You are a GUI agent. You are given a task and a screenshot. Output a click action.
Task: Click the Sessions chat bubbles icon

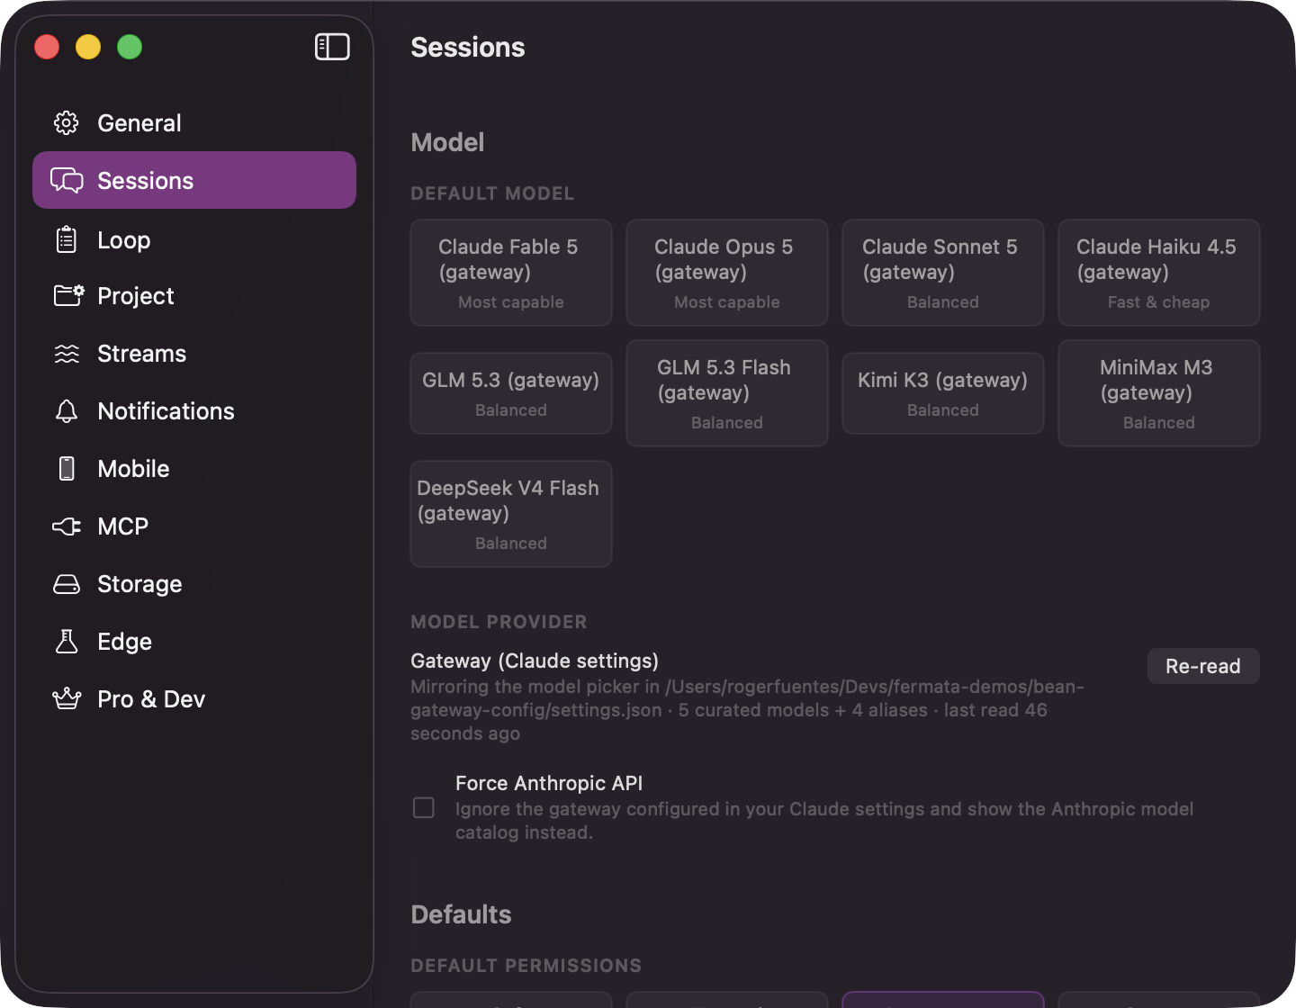tap(67, 181)
